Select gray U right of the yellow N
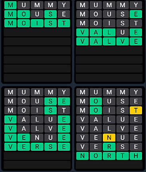Viewport: 146px width, 172px height. coord(122,138)
